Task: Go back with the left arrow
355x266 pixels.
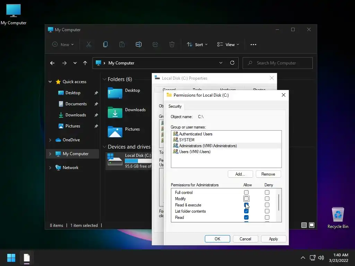Action: click(52, 63)
